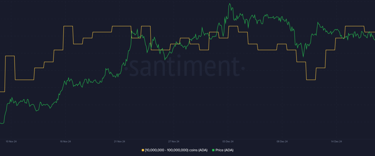Click the highest green price peak near 03 Dec
Viewport: 375px width, 156px height.
230,4
